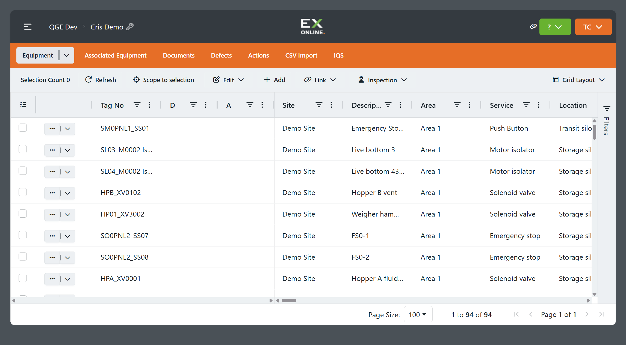Open the A column kebab menu
This screenshot has height=345, width=626.
pos(262,105)
